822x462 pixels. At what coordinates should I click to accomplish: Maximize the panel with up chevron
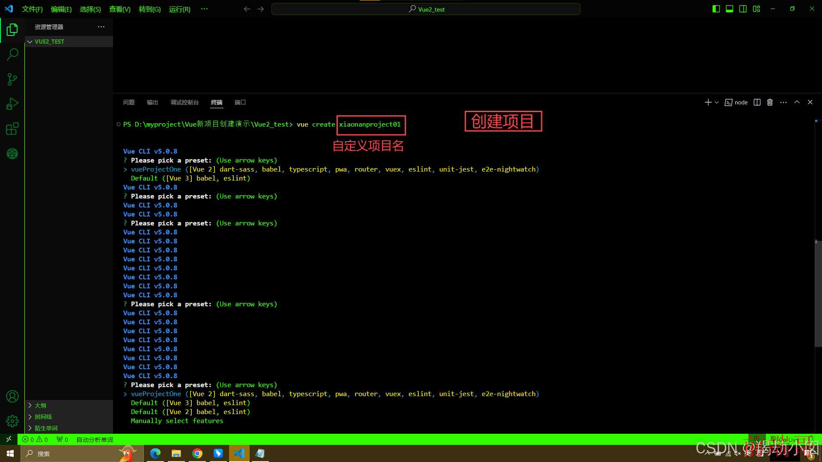coord(797,102)
